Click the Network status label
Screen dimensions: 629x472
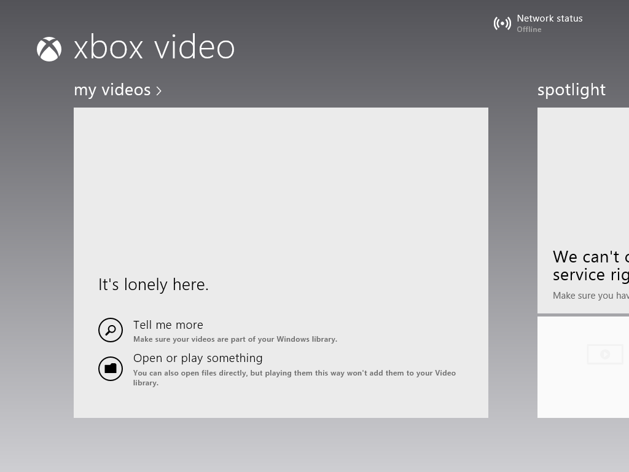550,18
